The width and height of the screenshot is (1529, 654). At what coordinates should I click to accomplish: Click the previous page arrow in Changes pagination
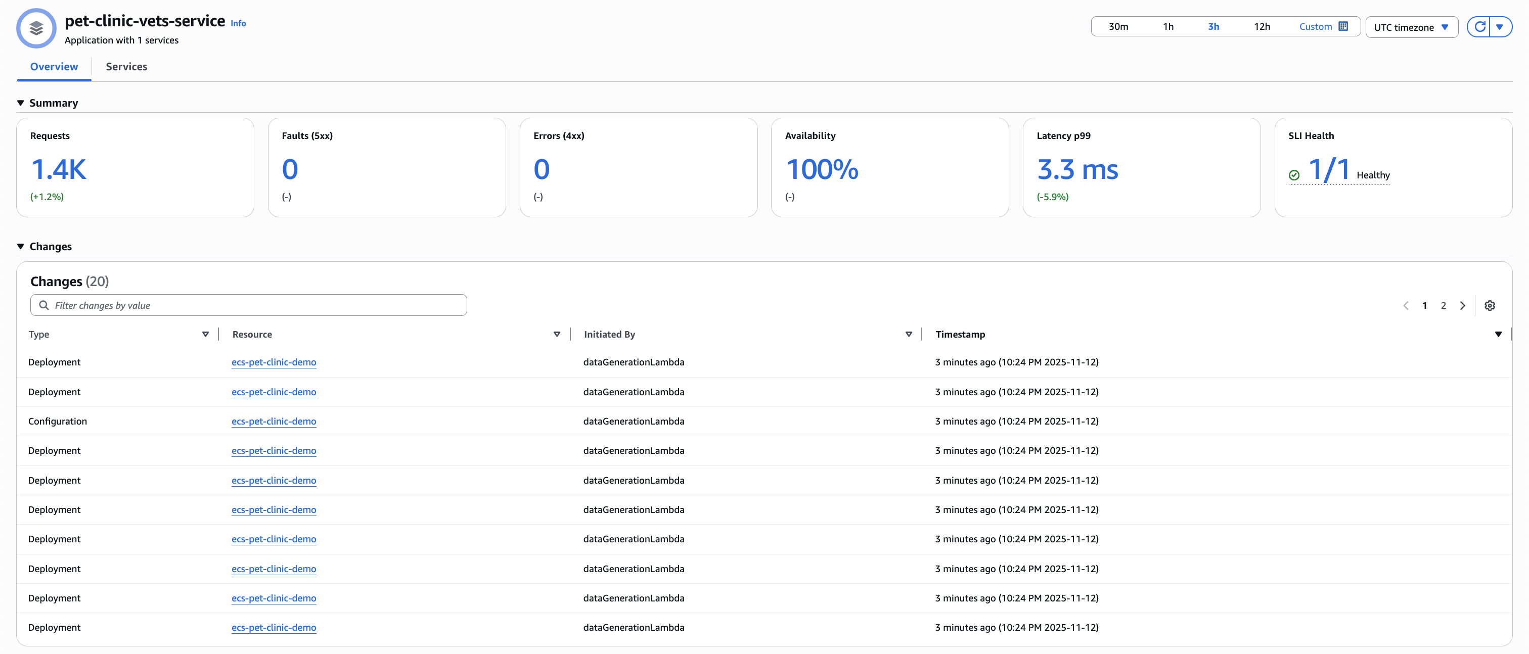1406,305
